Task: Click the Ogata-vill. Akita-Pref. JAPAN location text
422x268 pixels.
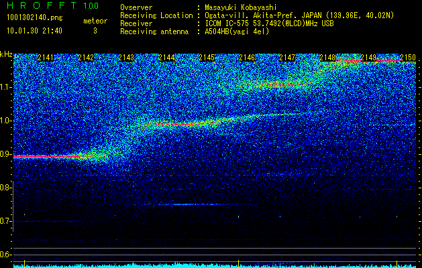Action: pyautogui.click(x=299, y=15)
